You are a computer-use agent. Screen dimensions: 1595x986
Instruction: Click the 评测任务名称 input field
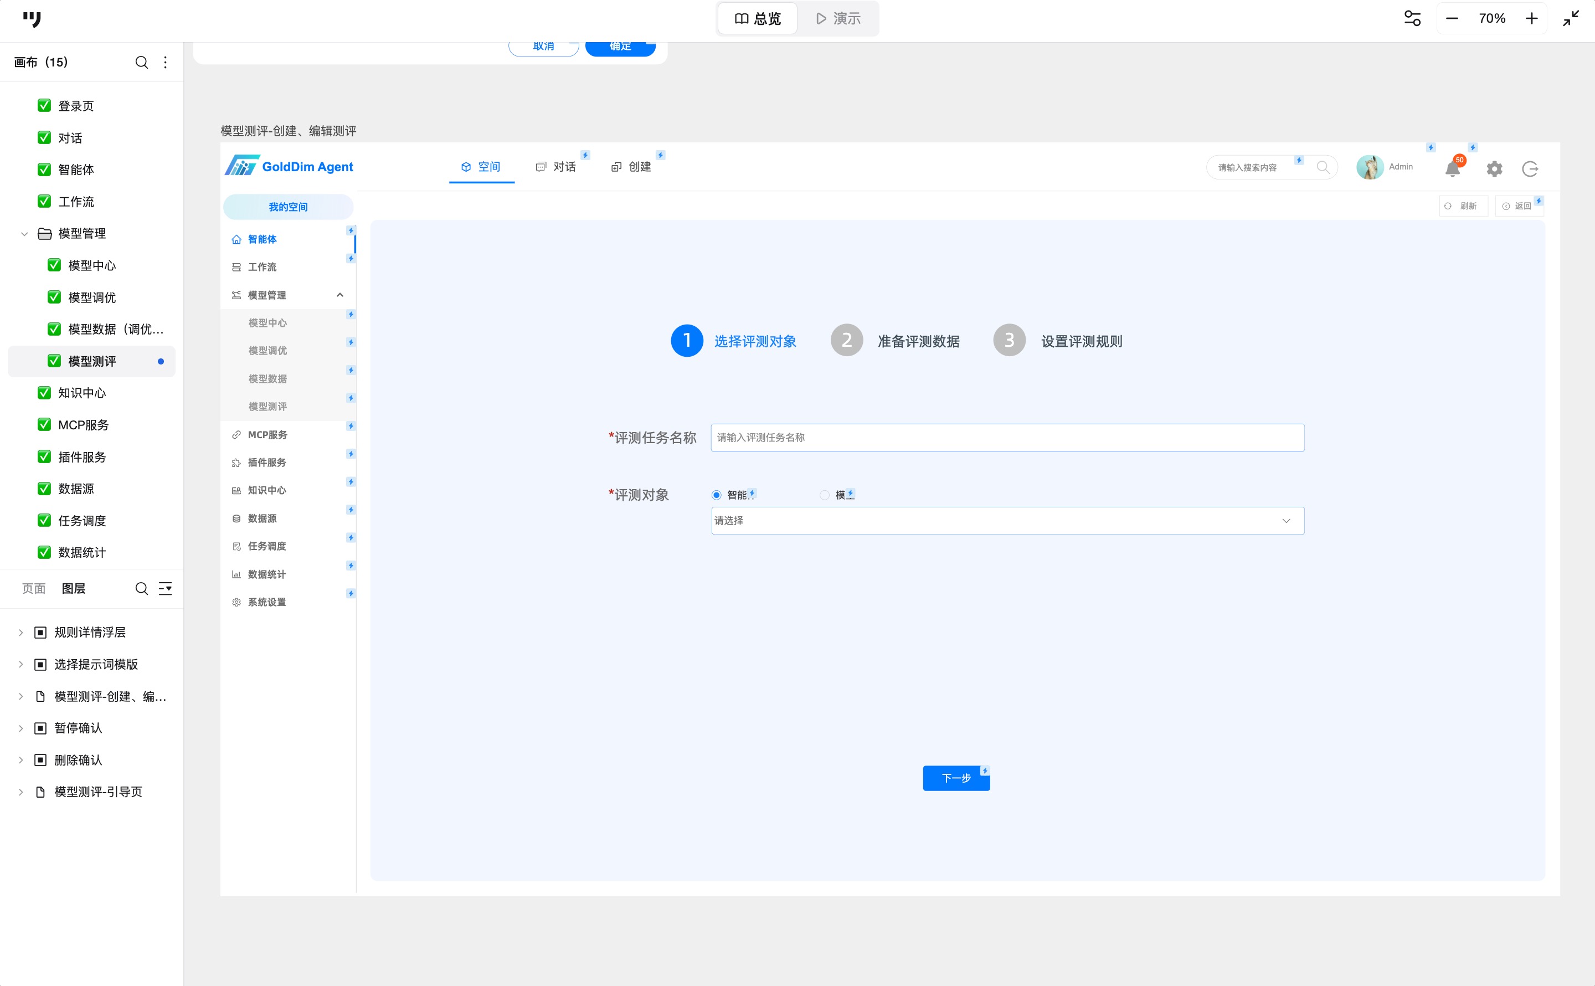pyautogui.click(x=1007, y=438)
